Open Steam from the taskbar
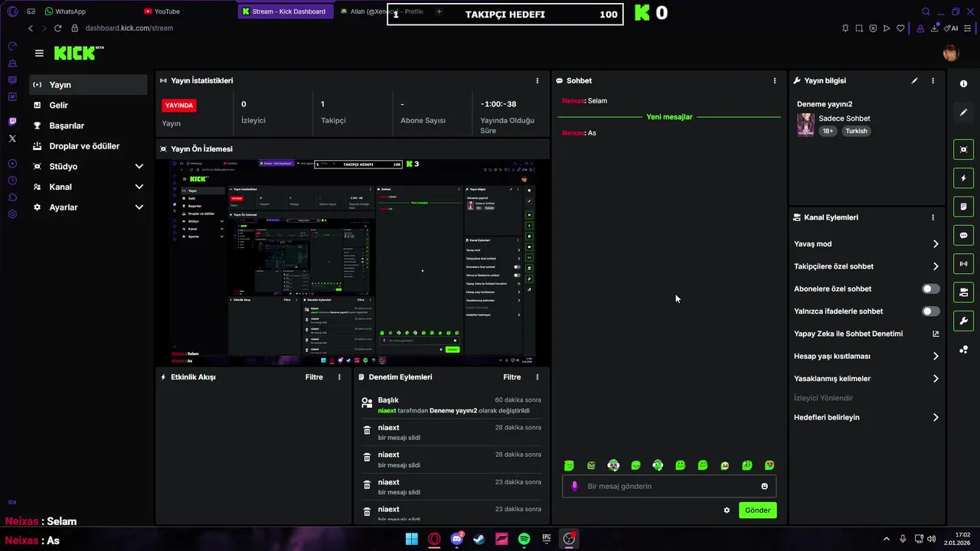Viewport: 980px width, 551px height. (479, 539)
